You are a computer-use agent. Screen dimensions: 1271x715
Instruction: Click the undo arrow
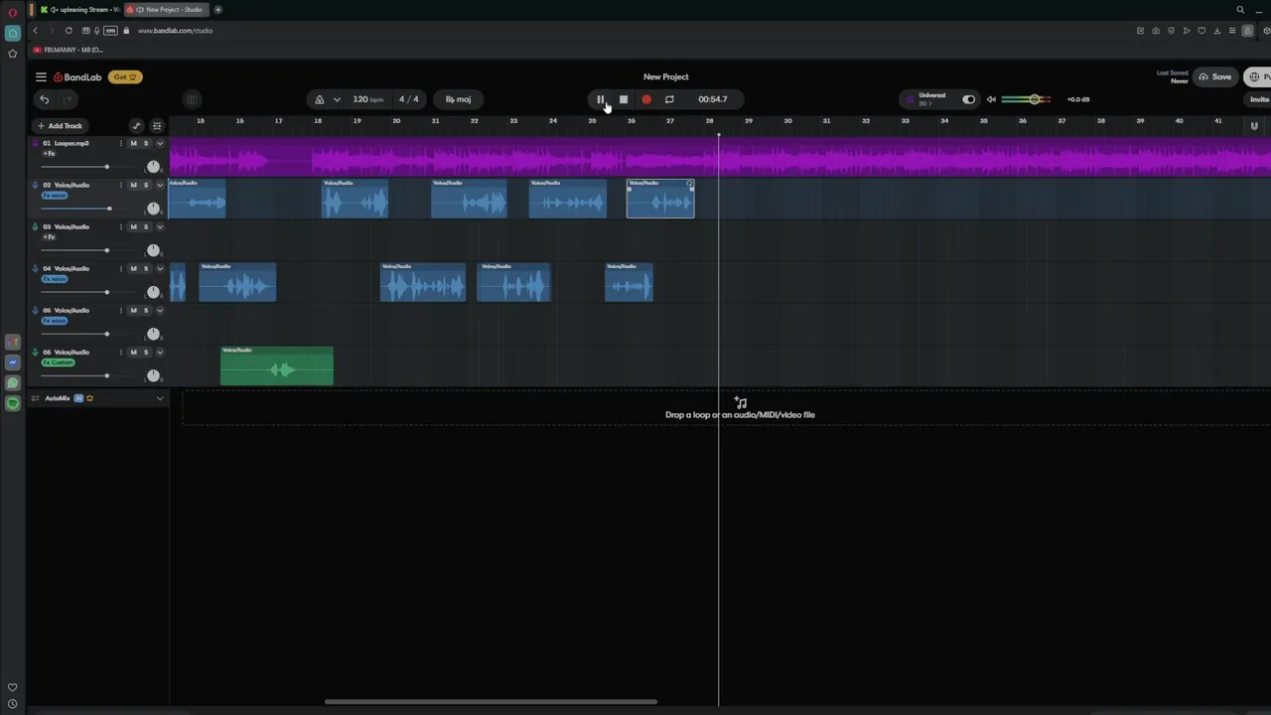pos(44,99)
